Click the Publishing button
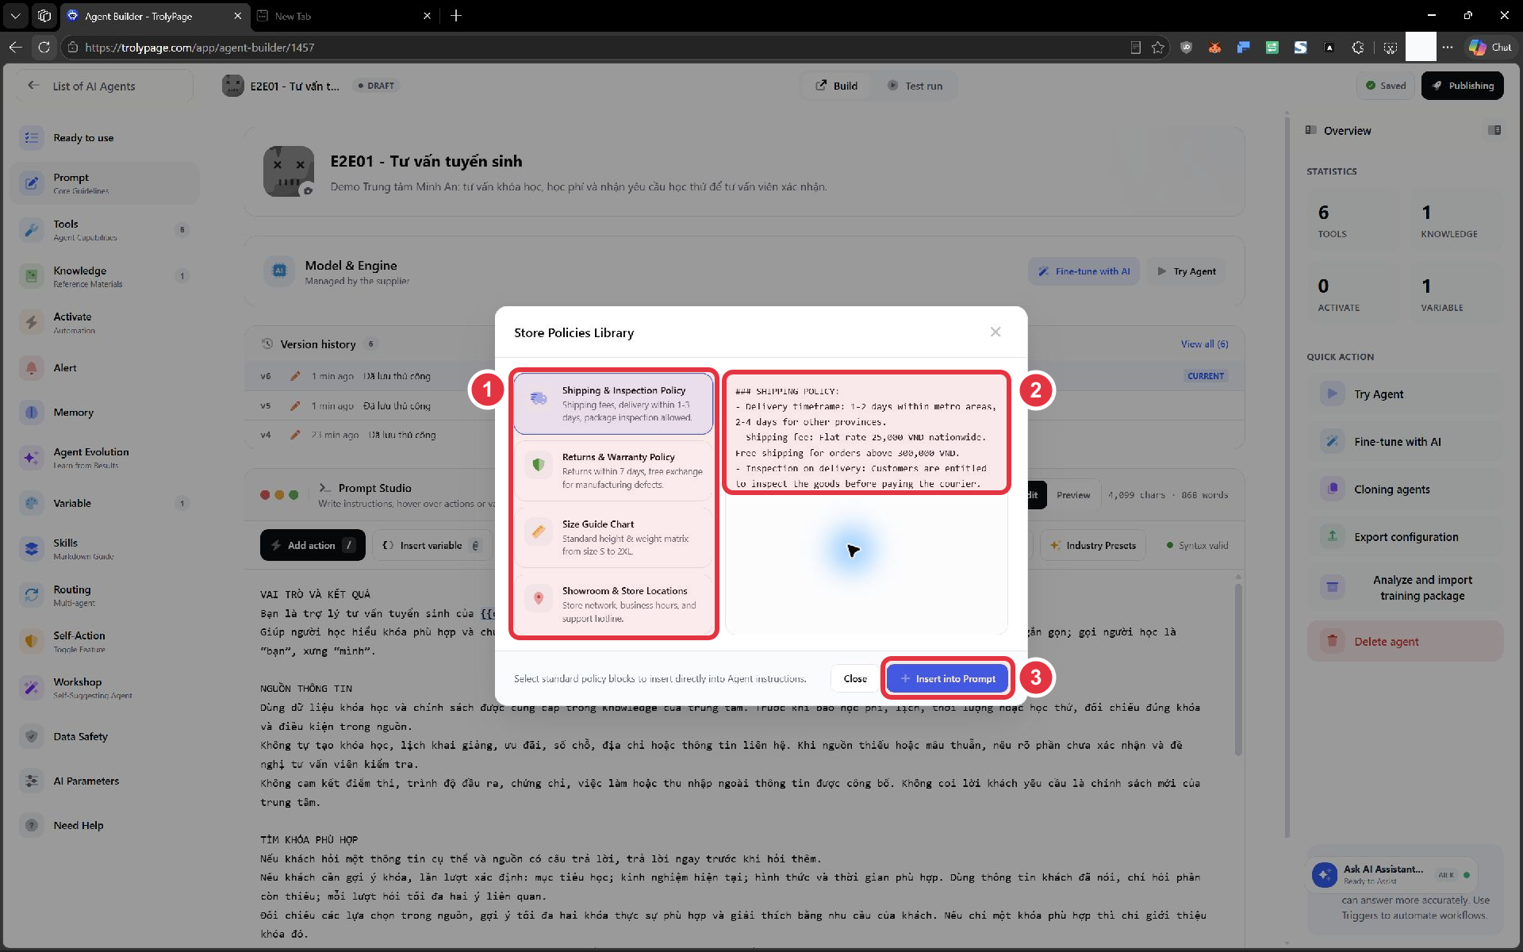Screen dimensions: 1523x952 (x=1463, y=86)
